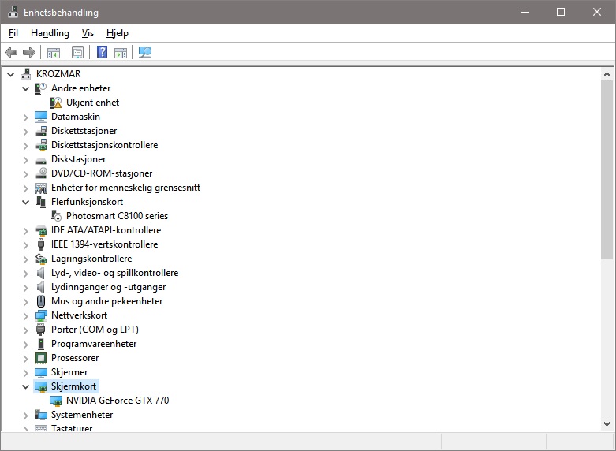Collapse the Flerfunksjonskort category
616x451 pixels.
click(25, 202)
